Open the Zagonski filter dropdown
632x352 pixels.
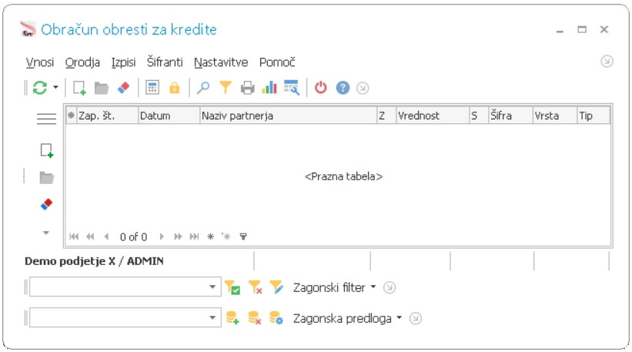point(334,287)
